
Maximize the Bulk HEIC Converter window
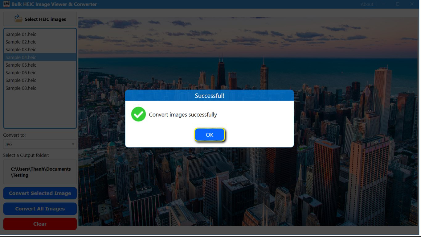click(x=398, y=4)
